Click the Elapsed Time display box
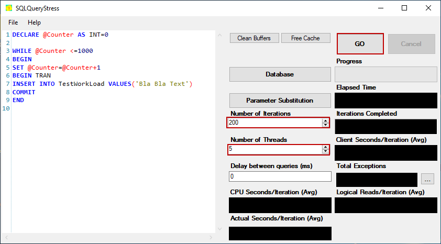 point(386,101)
